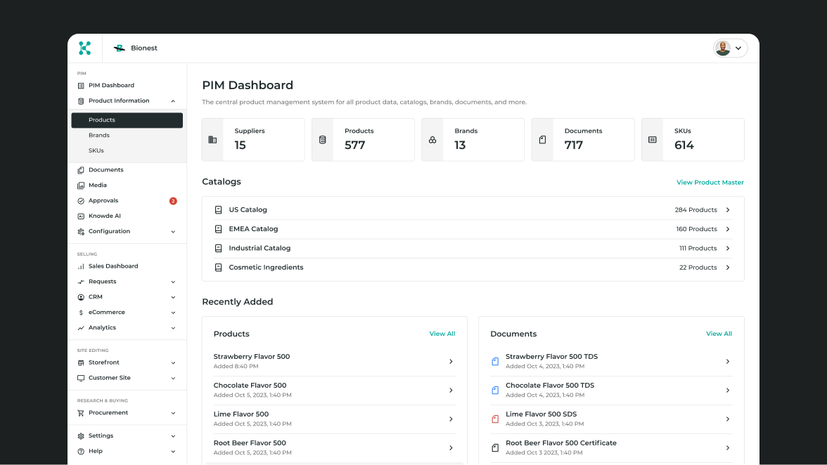Click the View Product Master link
The height and width of the screenshot is (465, 827).
click(x=710, y=183)
